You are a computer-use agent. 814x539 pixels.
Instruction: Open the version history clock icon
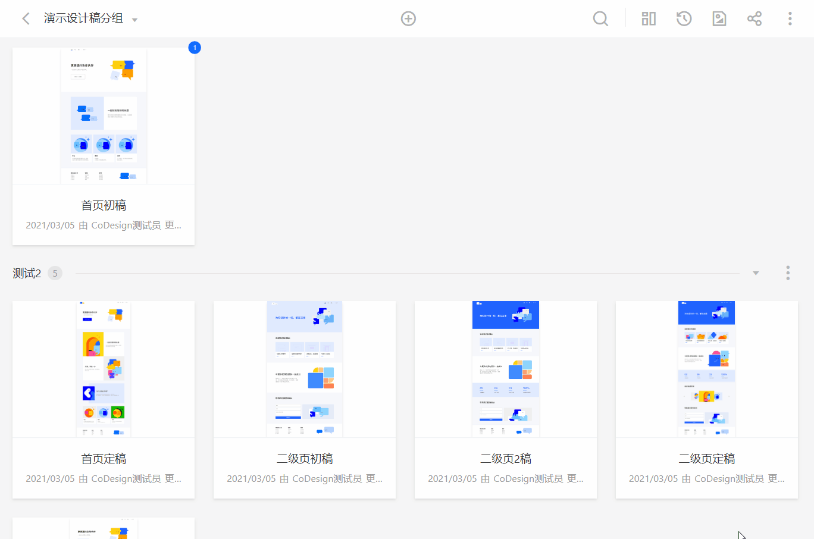click(x=684, y=18)
